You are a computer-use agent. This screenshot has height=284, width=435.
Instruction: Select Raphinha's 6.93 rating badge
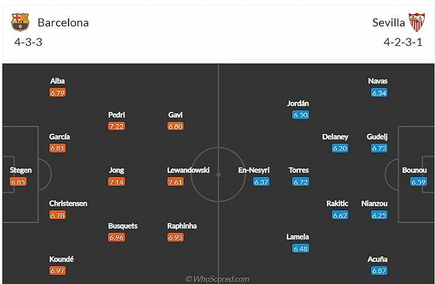coord(175,238)
